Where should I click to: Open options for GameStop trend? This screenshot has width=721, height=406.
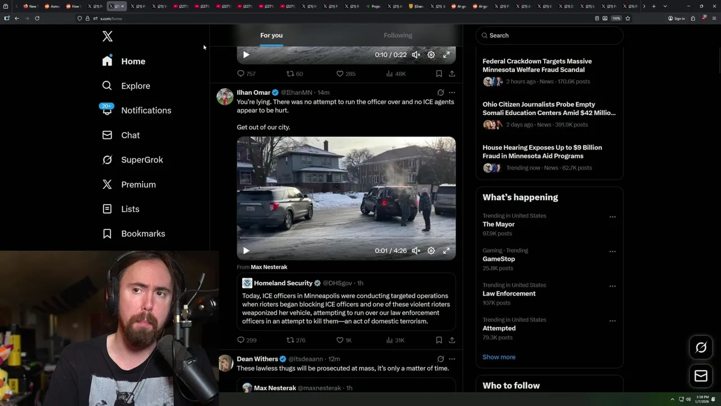pos(612,251)
